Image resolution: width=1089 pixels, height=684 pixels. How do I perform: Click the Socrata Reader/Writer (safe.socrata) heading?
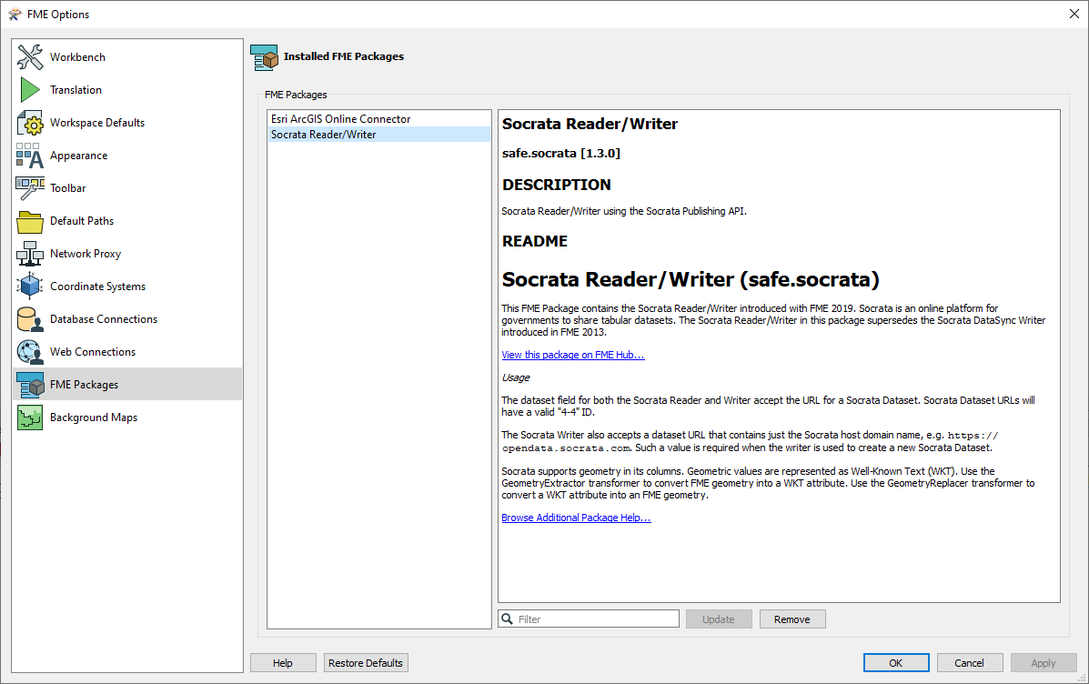pyautogui.click(x=691, y=279)
